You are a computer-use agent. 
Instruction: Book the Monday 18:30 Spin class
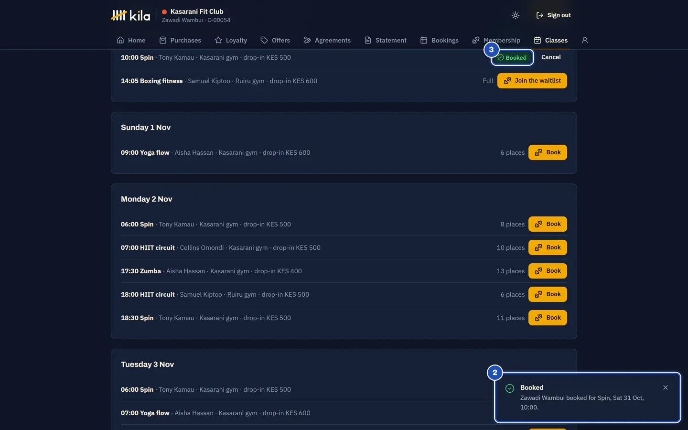click(x=548, y=318)
